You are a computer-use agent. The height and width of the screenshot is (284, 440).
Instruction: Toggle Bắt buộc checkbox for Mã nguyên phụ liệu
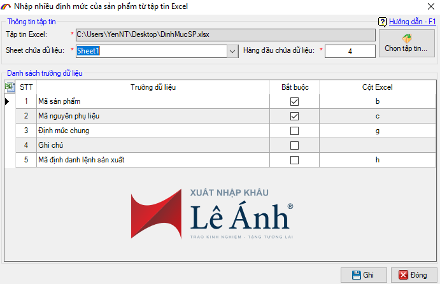click(294, 116)
